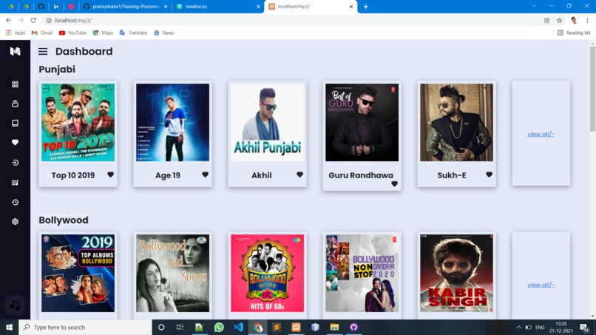Reload the current page
Viewport: 596px width, 335px height.
(x=33, y=20)
